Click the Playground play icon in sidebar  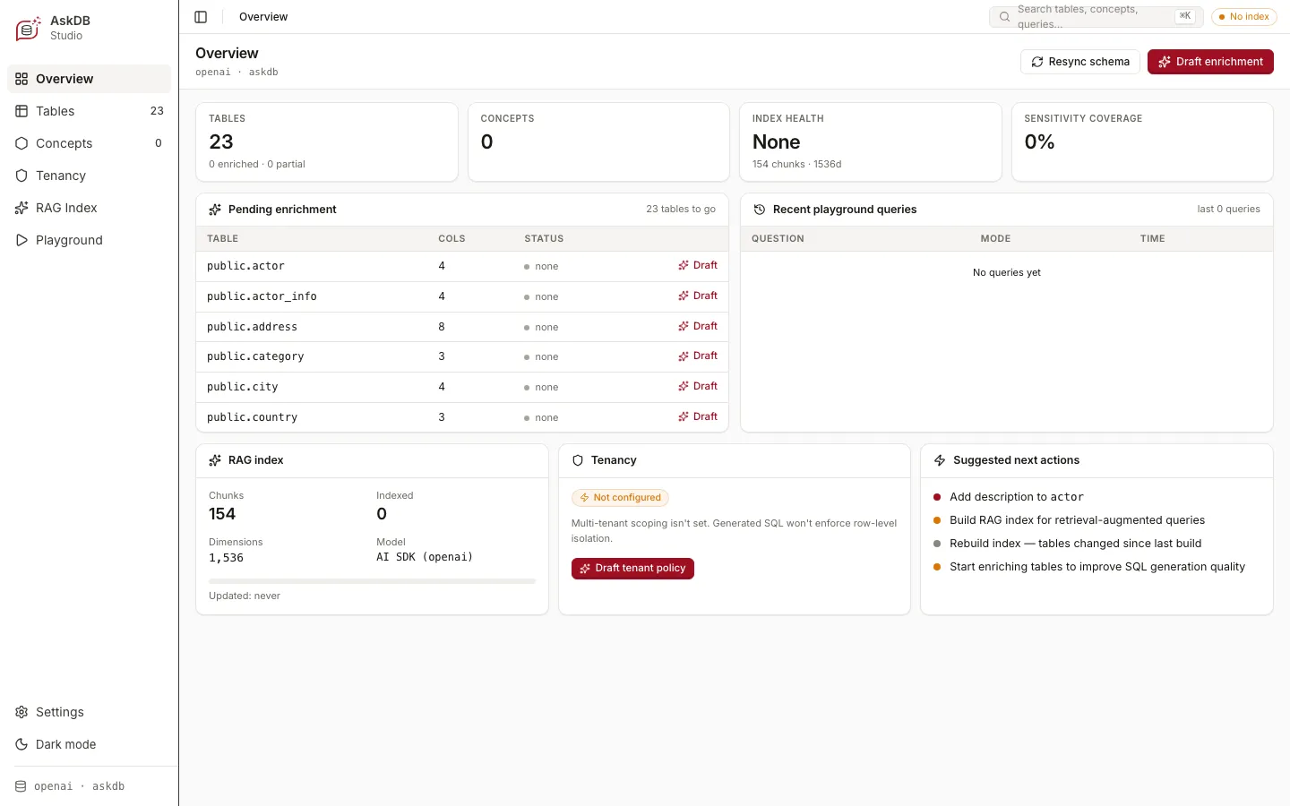(x=21, y=240)
